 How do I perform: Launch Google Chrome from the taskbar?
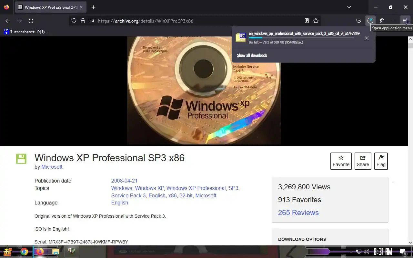[24, 252]
